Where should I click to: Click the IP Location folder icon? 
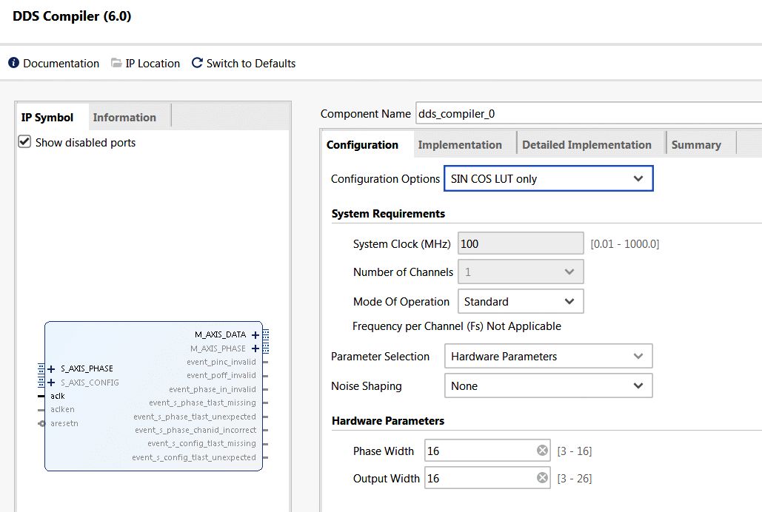pyautogui.click(x=116, y=64)
